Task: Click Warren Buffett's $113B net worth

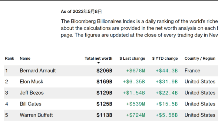Action: point(104,115)
